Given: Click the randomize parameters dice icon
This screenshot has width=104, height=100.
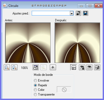Looking at the screenshot, I should [97, 67].
